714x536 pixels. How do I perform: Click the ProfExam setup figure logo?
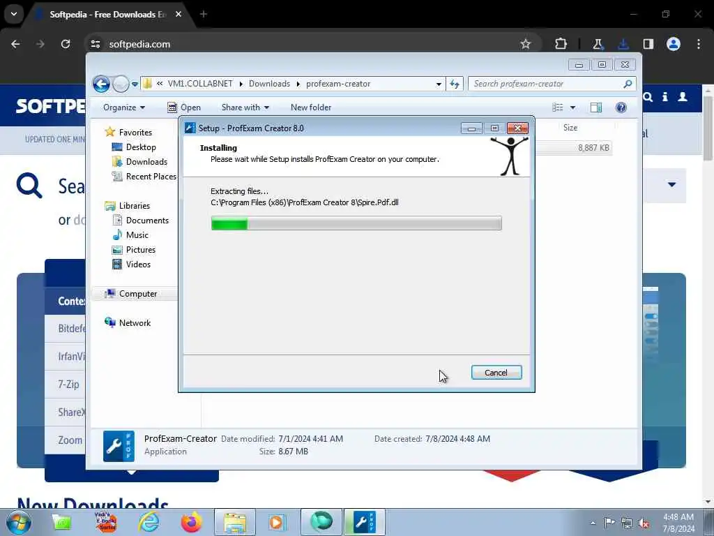tap(510, 156)
